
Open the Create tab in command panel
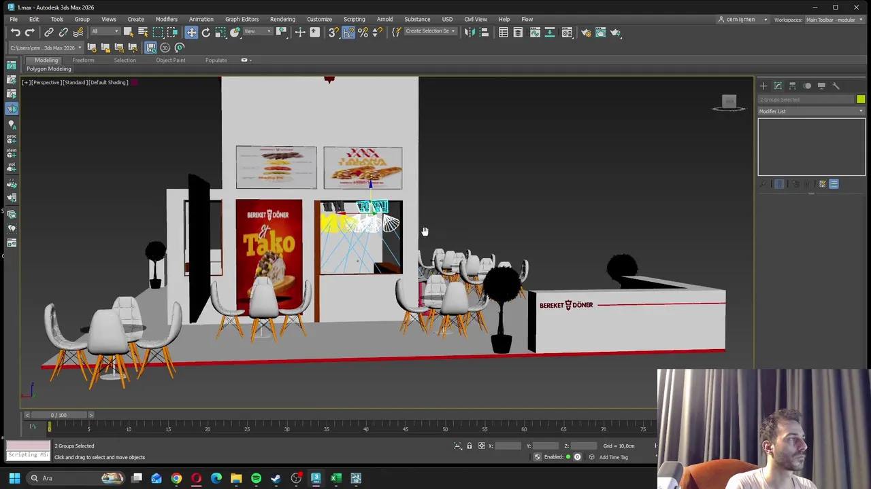[x=763, y=86]
